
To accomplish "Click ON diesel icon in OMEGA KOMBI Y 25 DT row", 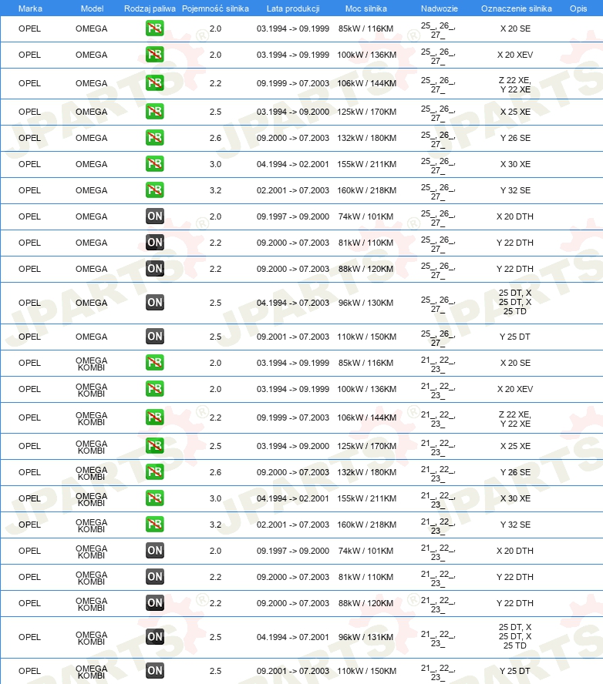I will pyautogui.click(x=154, y=671).
